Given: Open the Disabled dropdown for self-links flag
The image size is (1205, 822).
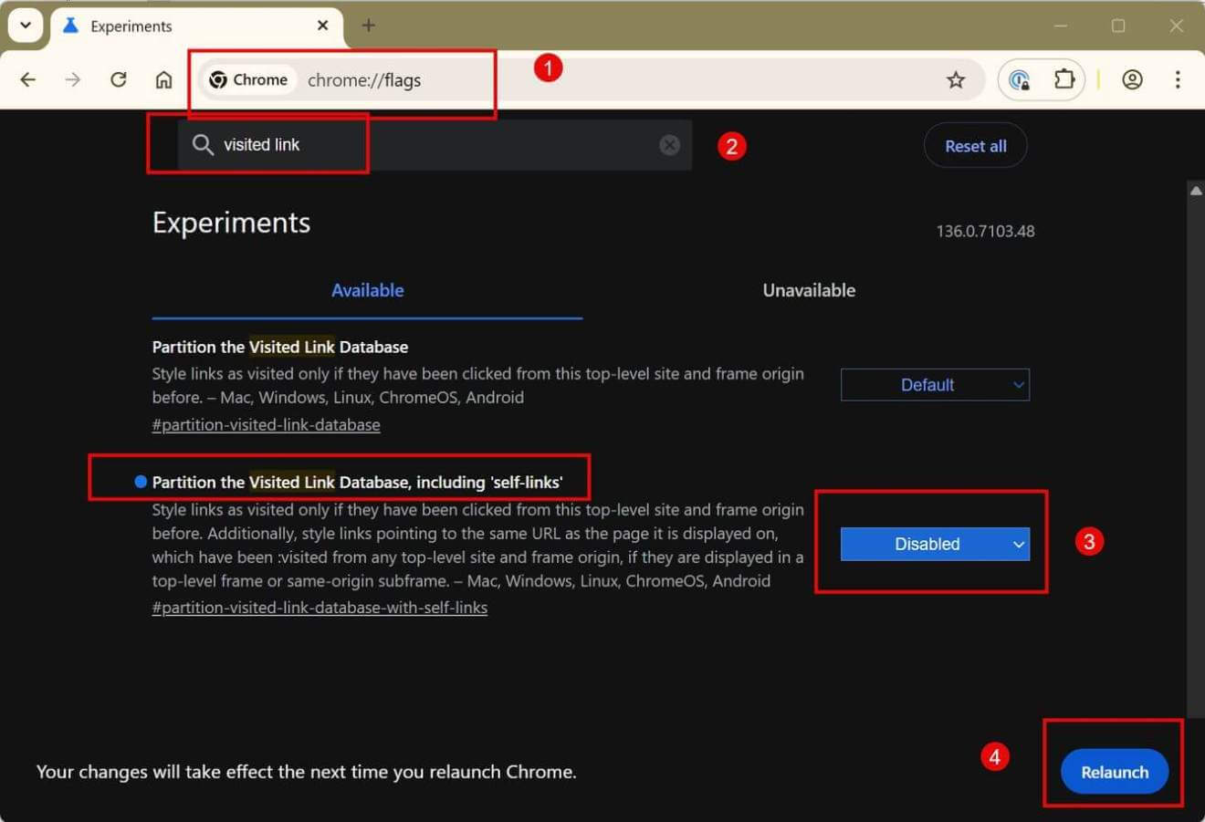Looking at the screenshot, I should pos(934,544).
